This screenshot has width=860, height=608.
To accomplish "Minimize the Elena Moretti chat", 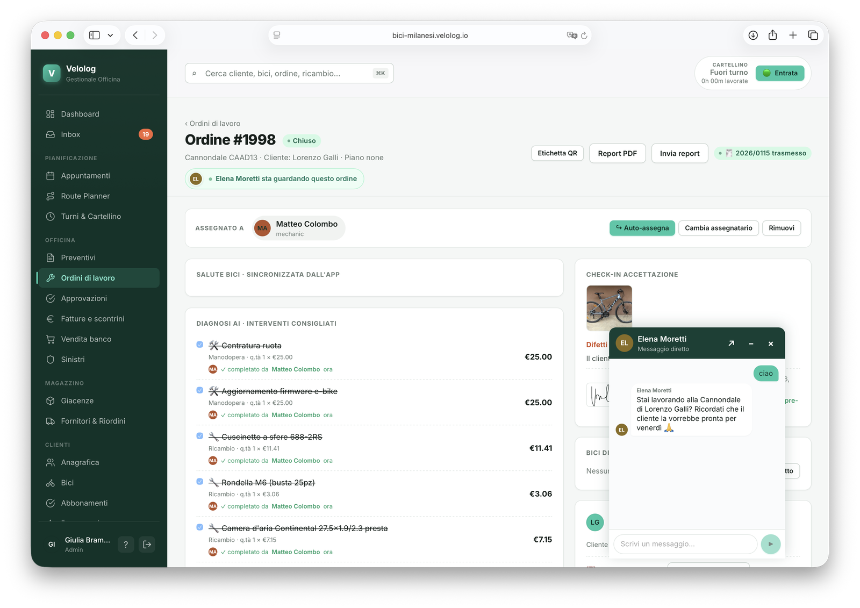I will [x=751, y=344].
